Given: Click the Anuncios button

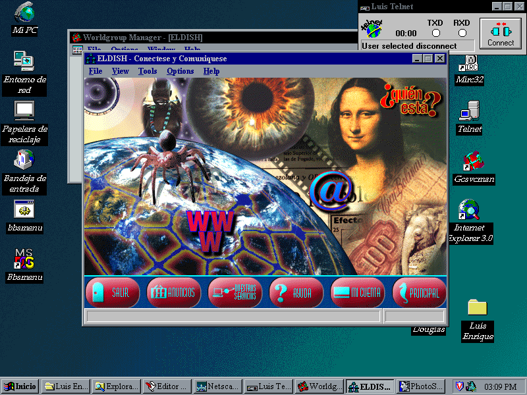Looking at the screenshot, I should coord(173,292).
